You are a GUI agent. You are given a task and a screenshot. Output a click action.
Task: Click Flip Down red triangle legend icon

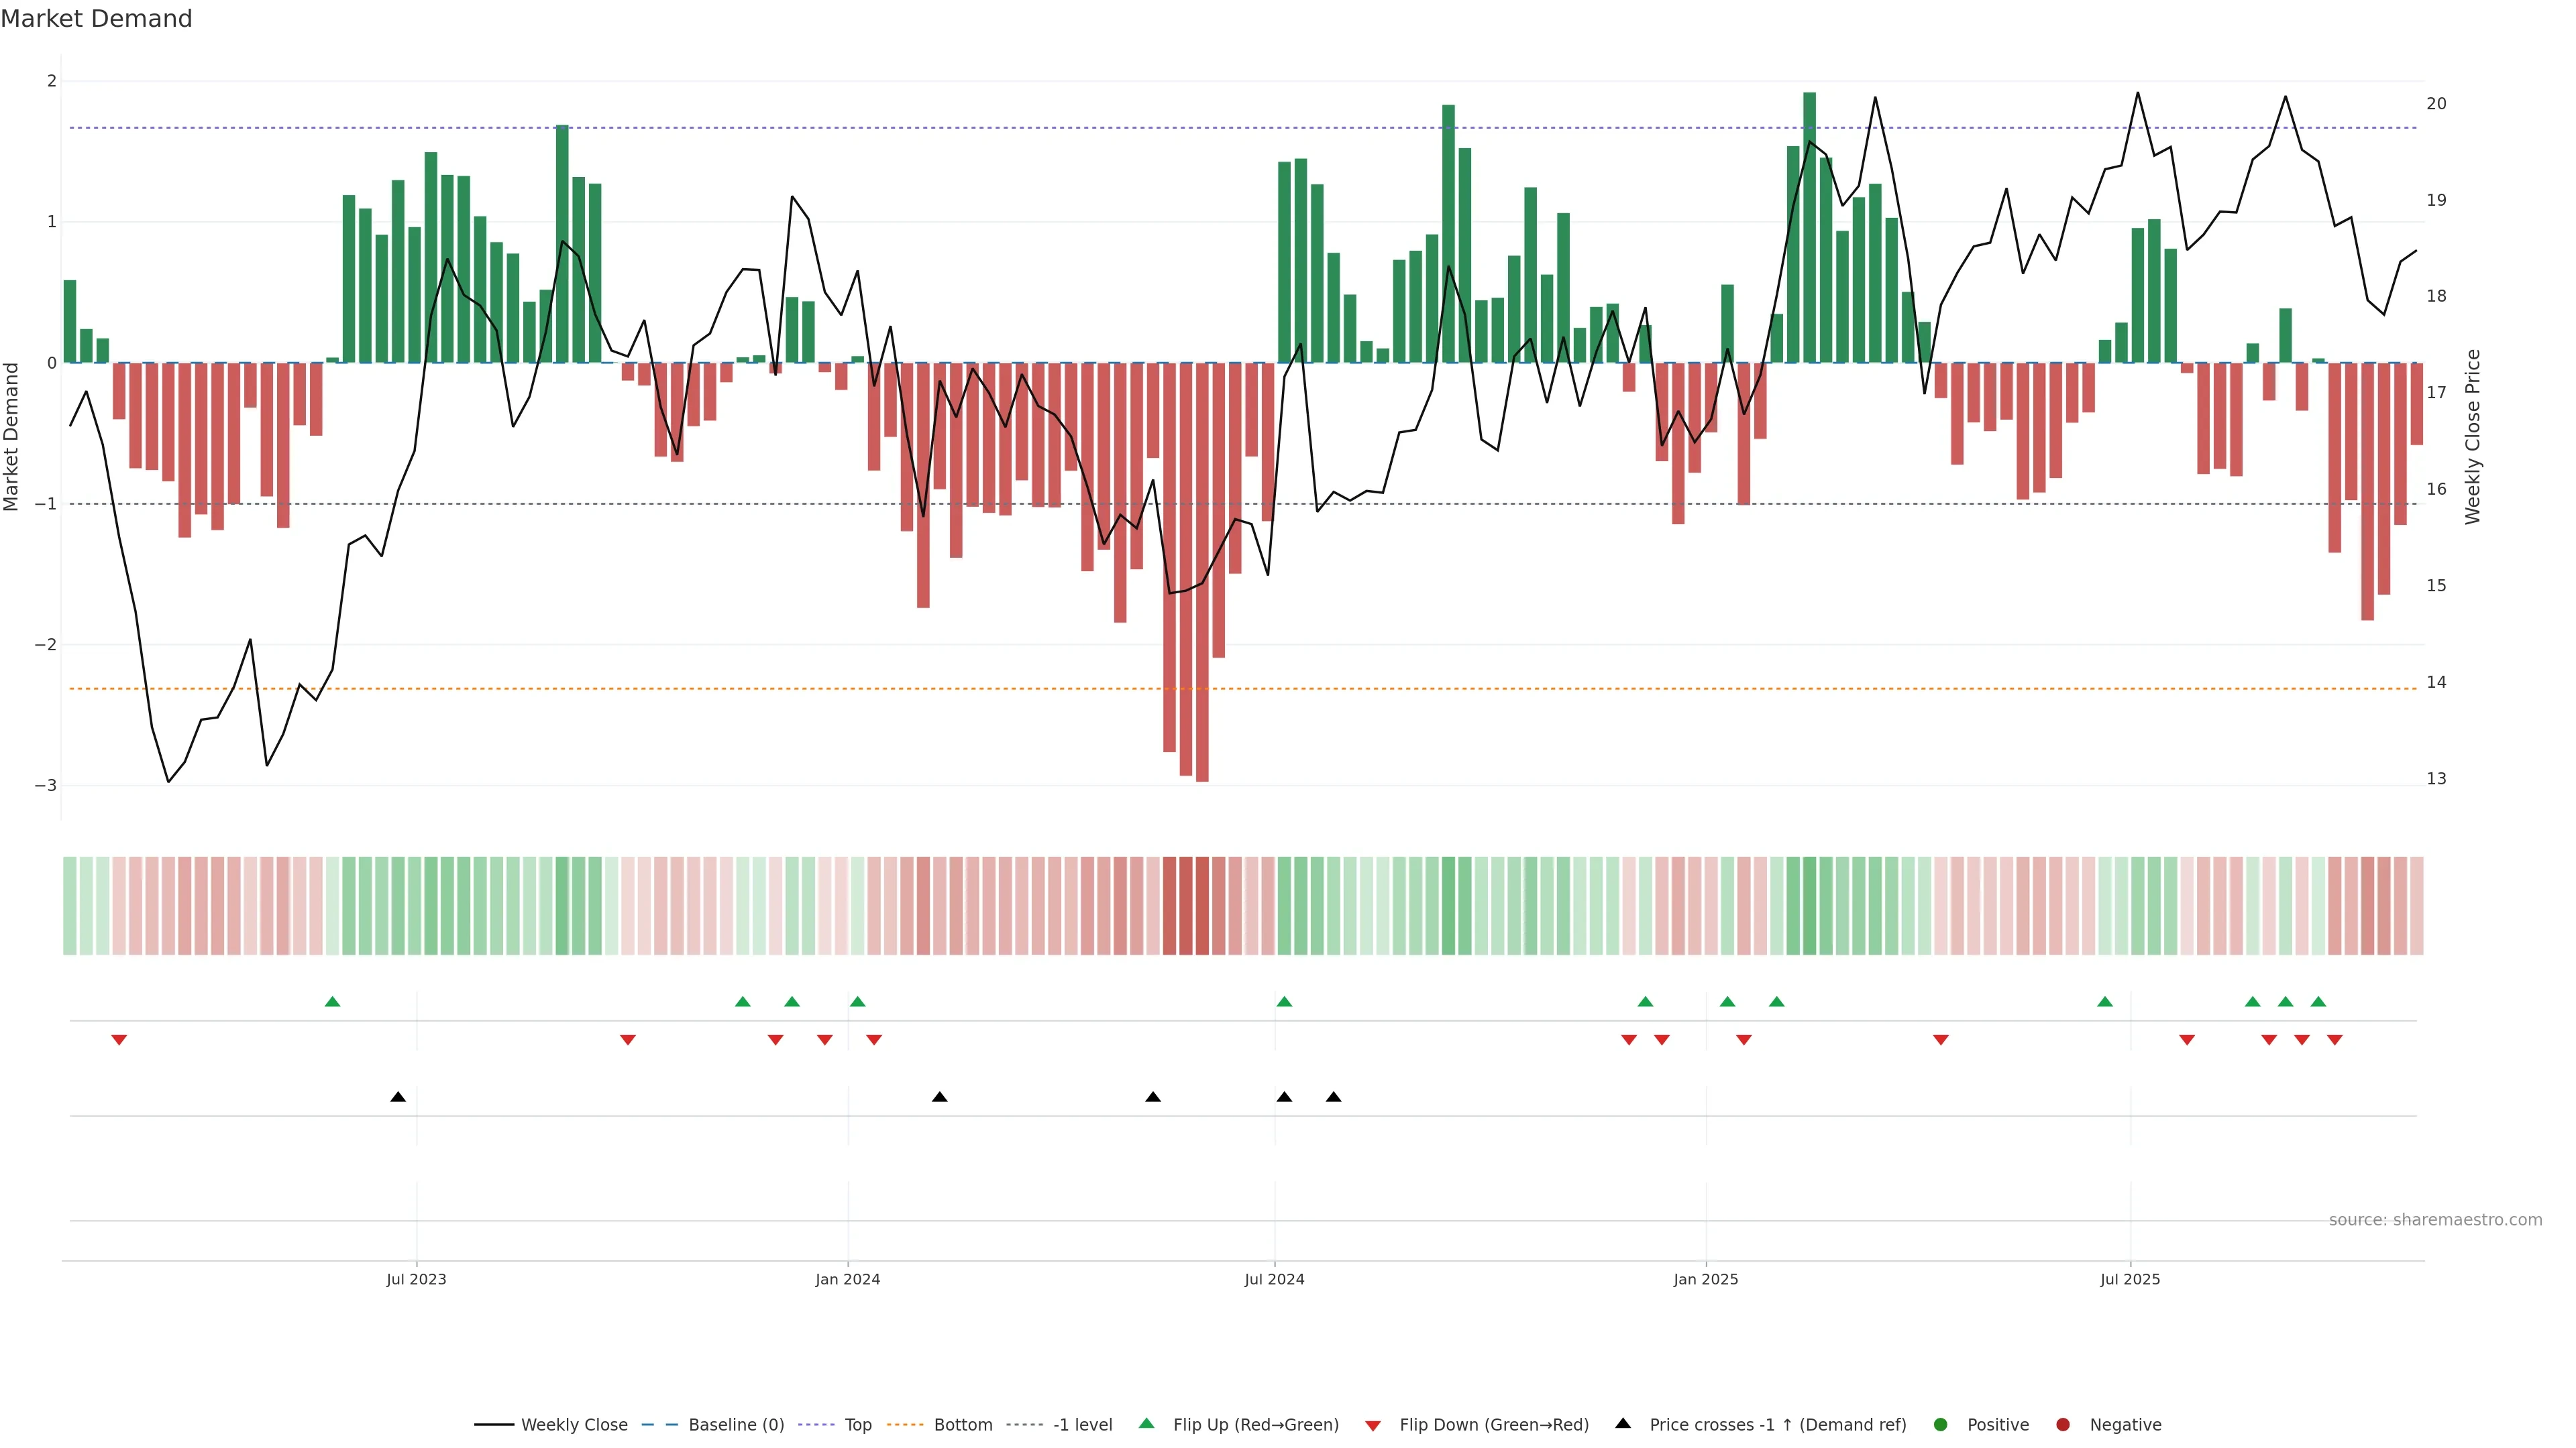1373,1425
